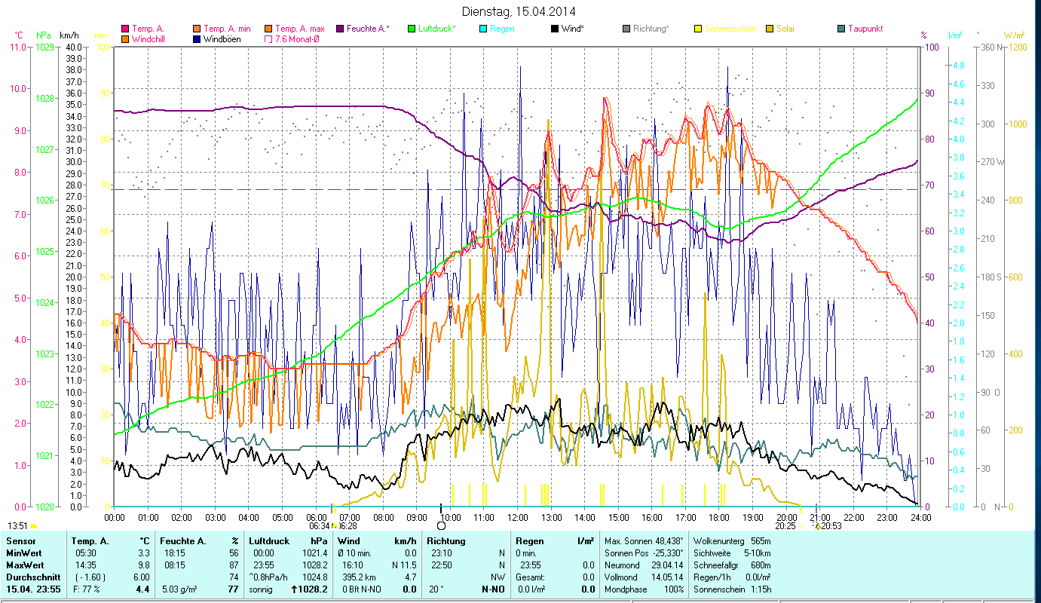
Task: Click the 'Durchschnitt' row label
Action: click(32, 577)
